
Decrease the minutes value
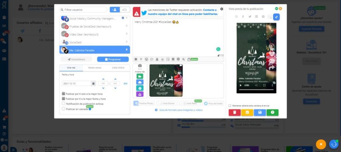[115, 88]
